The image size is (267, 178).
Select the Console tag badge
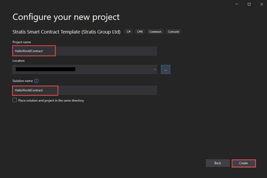pyautogui.click(x=173, y=32)
